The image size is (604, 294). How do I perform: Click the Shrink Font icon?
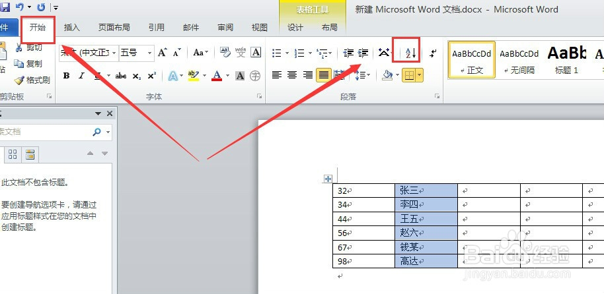tap(177, 53)
